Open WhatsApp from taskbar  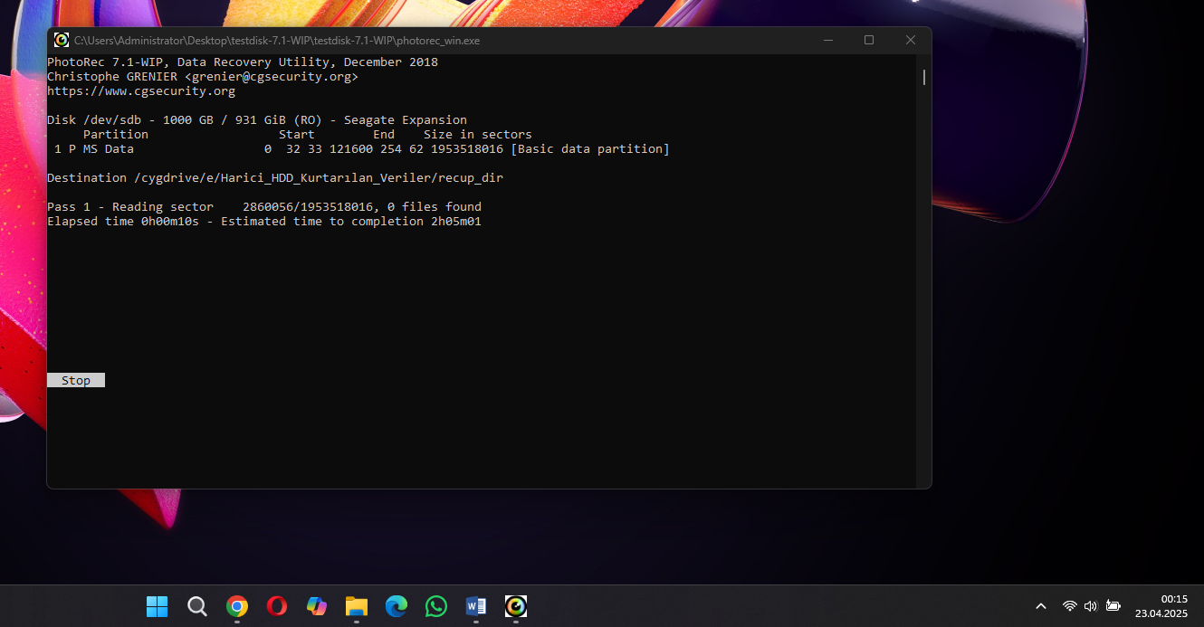click(x=436, y=606)
